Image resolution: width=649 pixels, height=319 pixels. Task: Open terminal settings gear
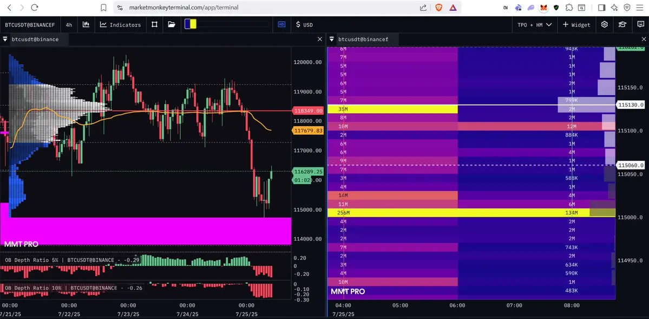[x=604, y=24]
